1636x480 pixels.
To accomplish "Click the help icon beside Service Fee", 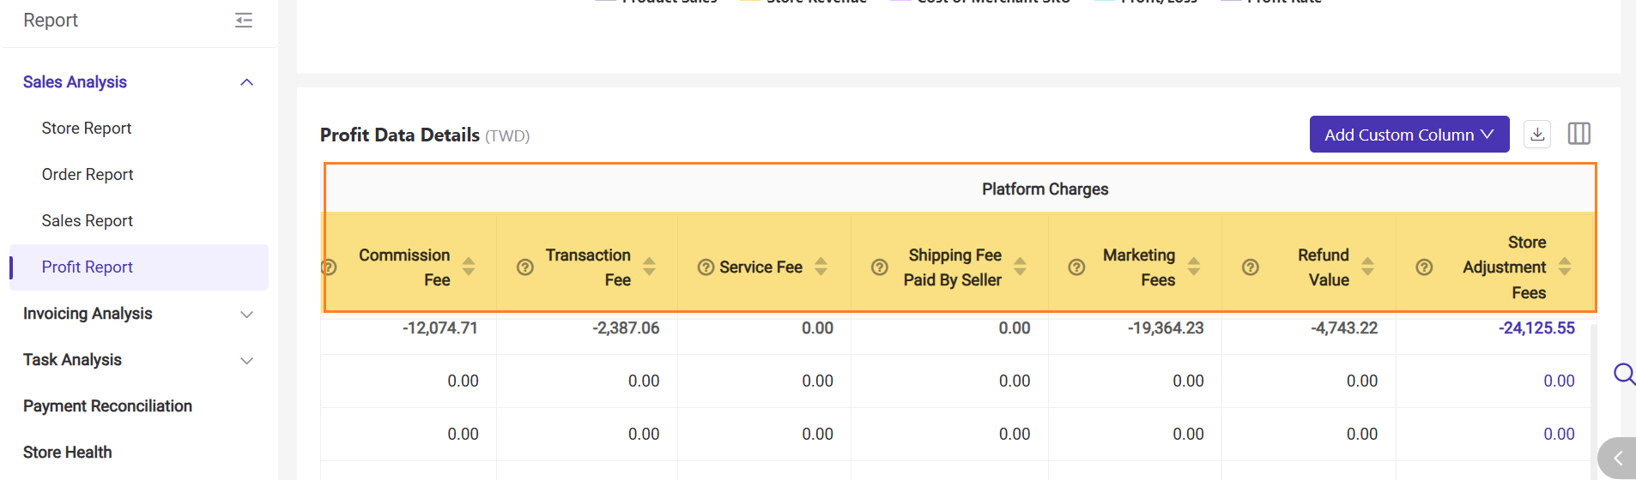I will click(x=706, y=267).
